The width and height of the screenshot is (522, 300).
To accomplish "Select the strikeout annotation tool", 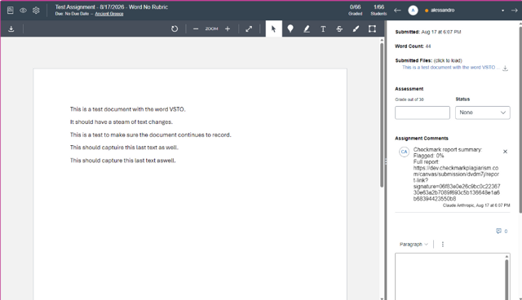I will [339, 29].
